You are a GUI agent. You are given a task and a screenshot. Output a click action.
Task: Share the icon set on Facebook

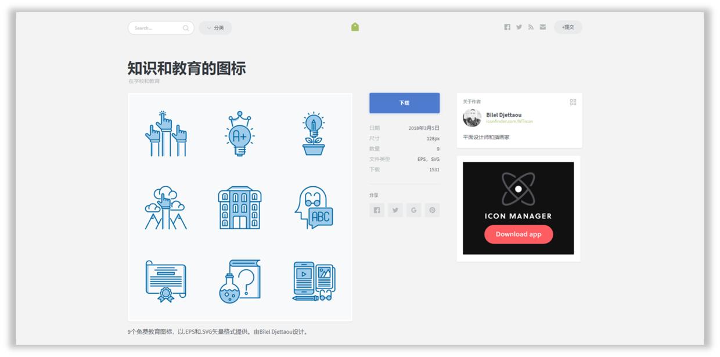pyautogui.click(x=376, y=210)
